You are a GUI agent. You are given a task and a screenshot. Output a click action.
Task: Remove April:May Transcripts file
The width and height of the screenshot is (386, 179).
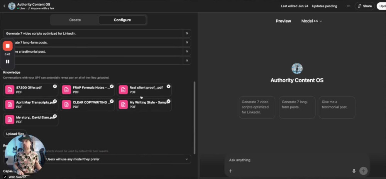point(55,101)
